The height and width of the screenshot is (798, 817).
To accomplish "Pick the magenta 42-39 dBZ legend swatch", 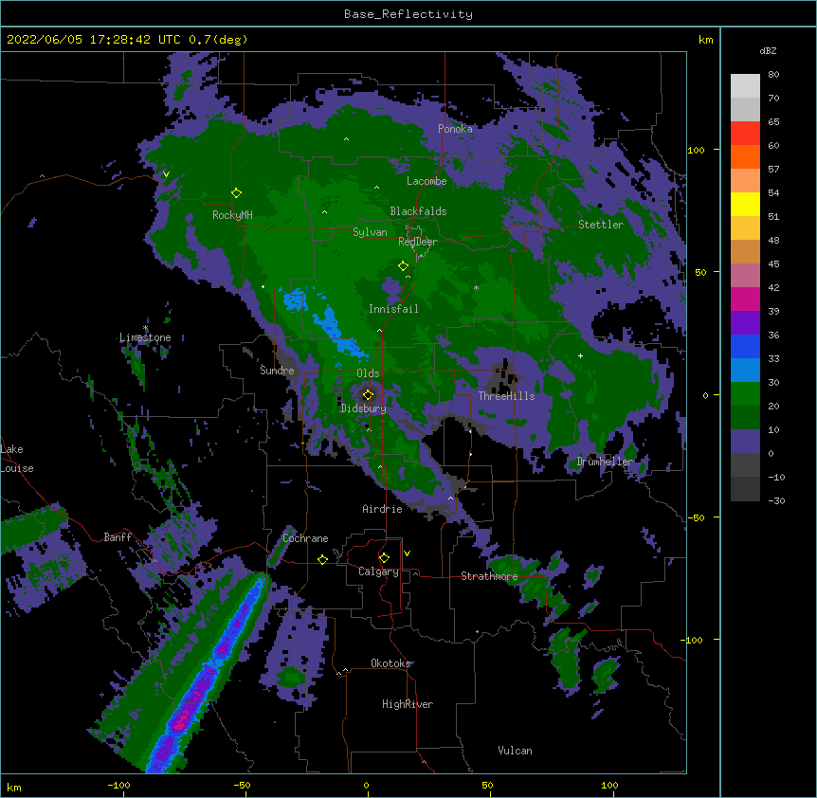I will click(x=745, y=299).
